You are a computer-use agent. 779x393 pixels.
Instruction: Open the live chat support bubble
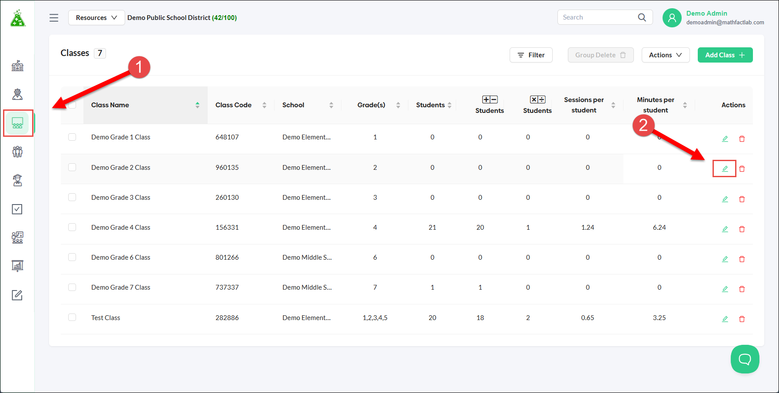point(745,359)
